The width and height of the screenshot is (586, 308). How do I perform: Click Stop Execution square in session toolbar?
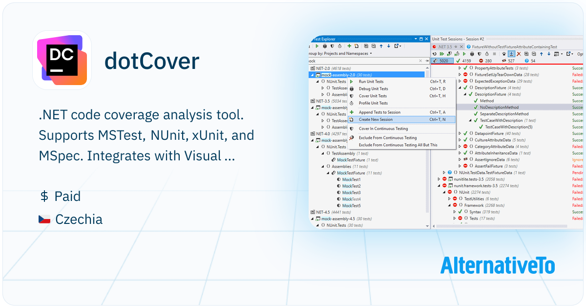point(495,54)
